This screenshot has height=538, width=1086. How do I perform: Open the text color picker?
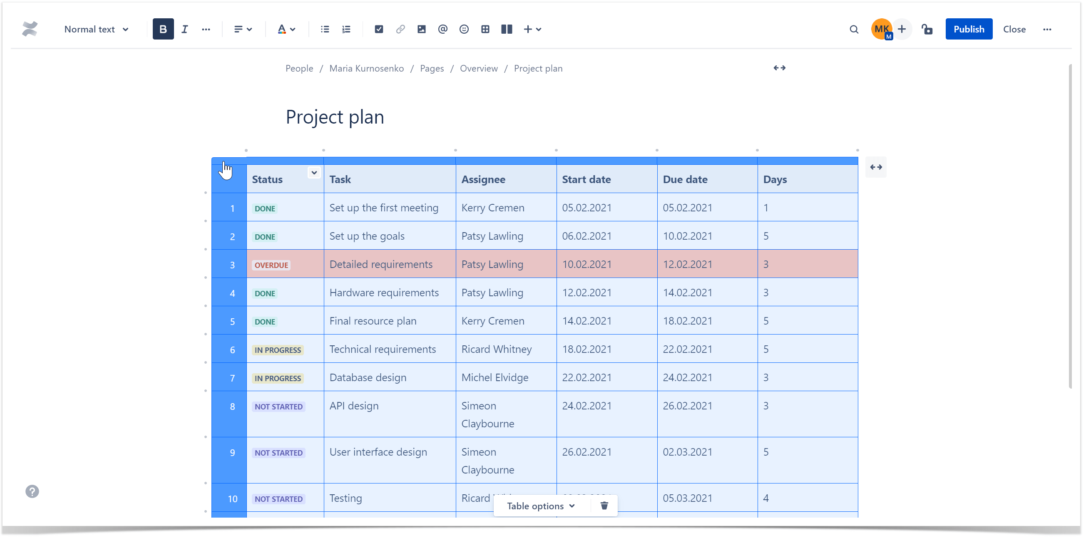(286, 29)
